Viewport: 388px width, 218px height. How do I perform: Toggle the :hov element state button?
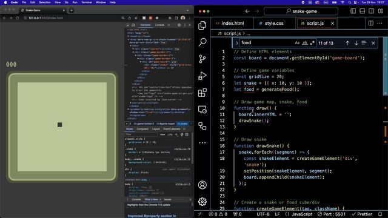(162, 134)
